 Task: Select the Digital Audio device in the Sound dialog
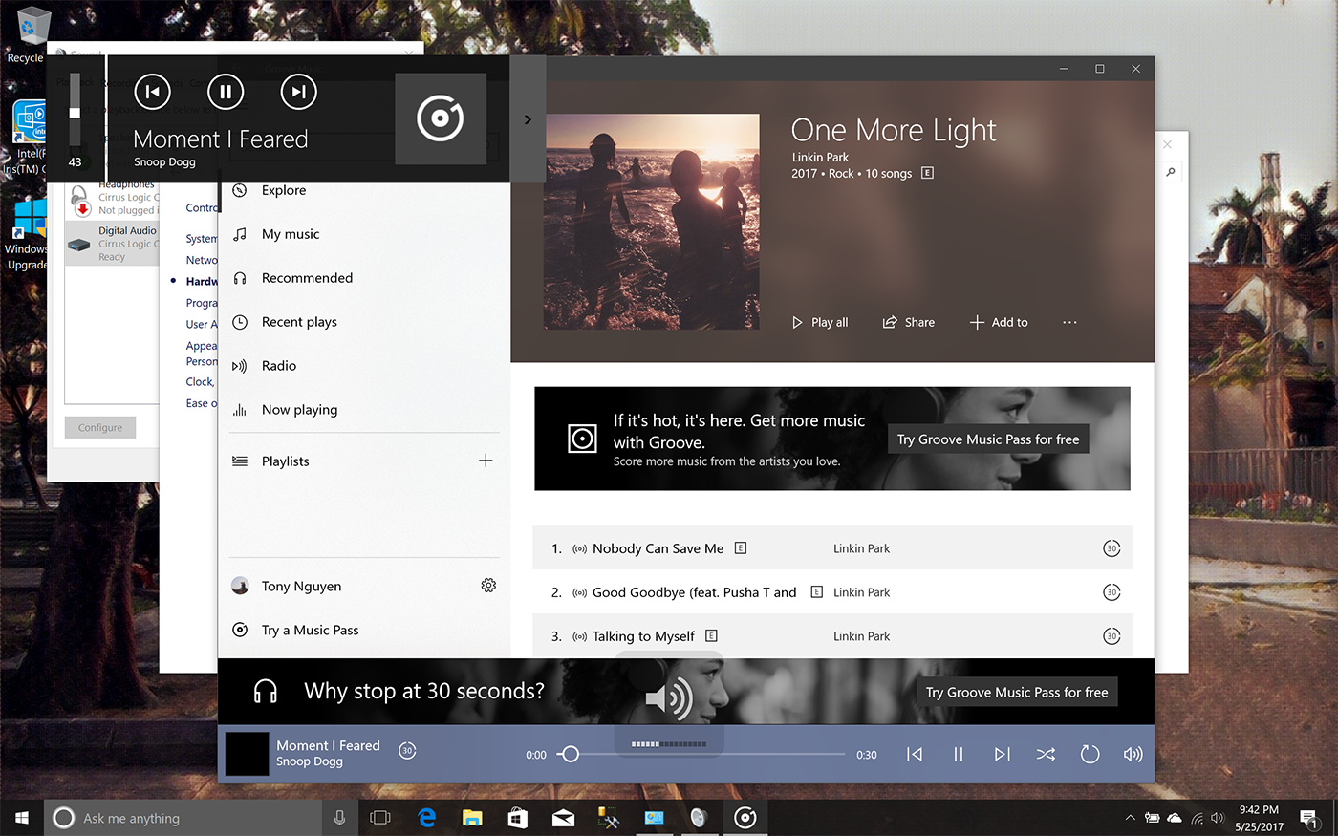(113, 244)
